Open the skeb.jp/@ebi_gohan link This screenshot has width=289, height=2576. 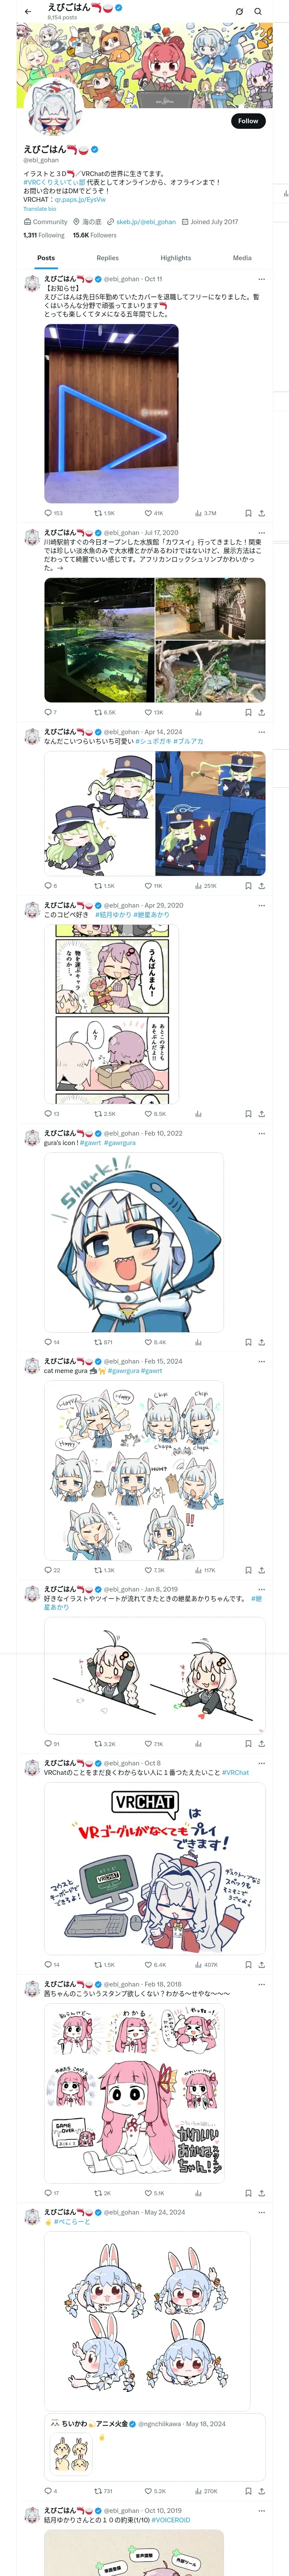pyautogui.click(x=146, y=222)
